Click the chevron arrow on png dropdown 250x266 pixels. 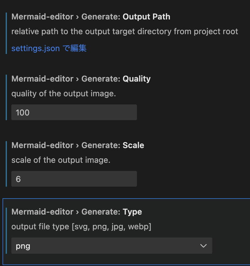(x=203, y=246)
